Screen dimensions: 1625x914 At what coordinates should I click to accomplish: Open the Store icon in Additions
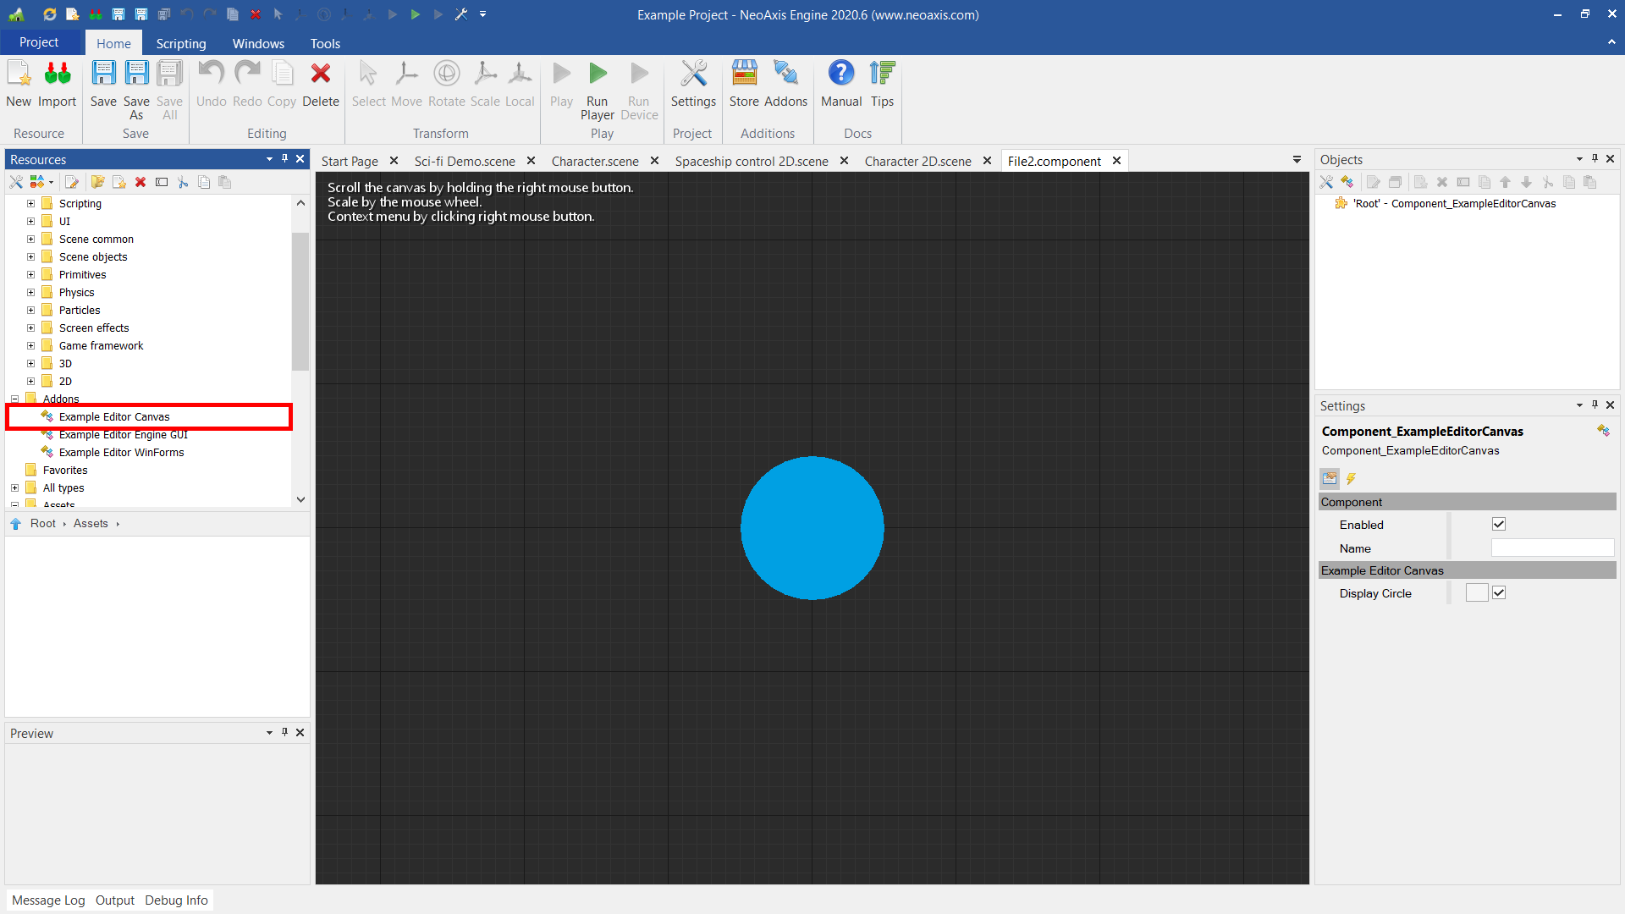[x=744, y=74]
